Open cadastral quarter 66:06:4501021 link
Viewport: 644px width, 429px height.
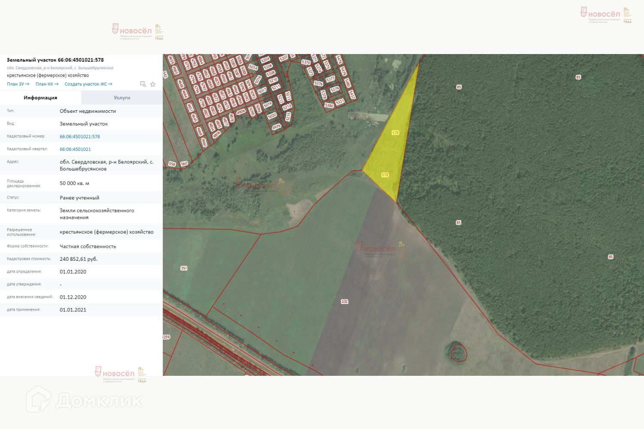coord(75,149)
